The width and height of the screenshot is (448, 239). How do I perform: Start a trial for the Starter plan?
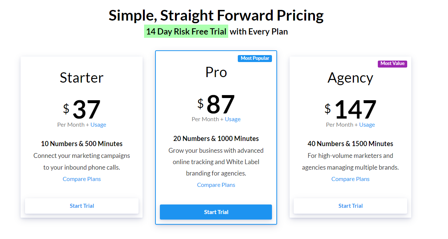(82, 206)
